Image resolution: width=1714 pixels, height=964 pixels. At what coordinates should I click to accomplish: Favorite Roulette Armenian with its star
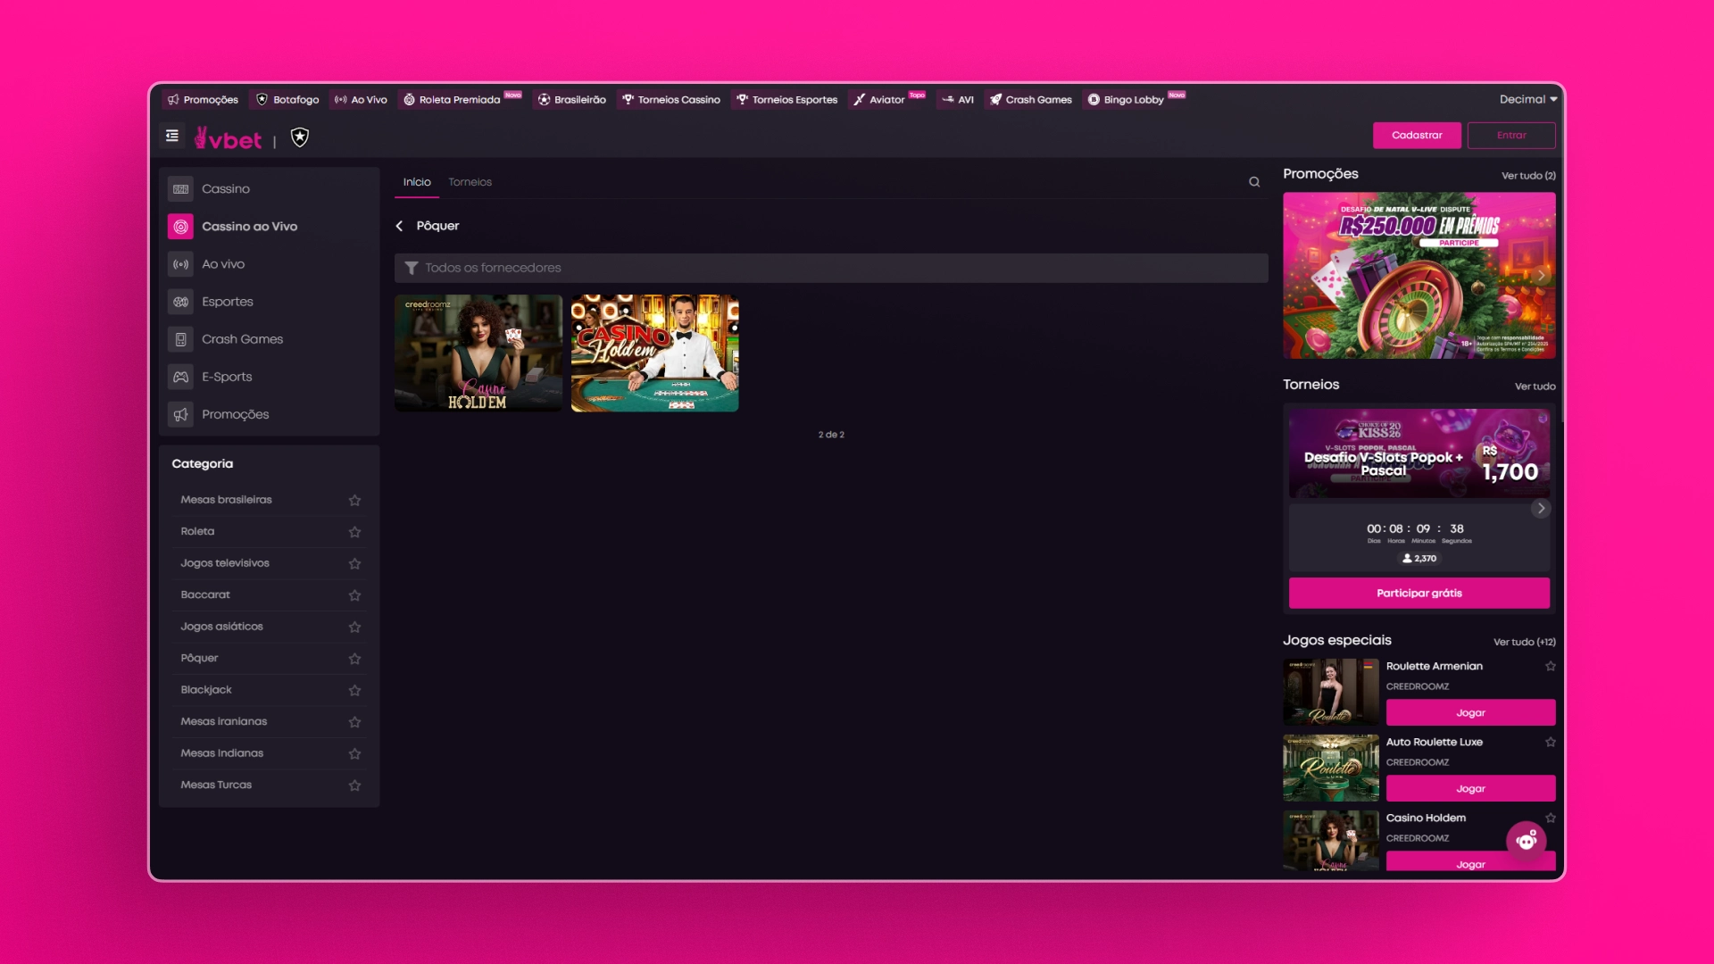pyautogui.click(x=1551, y=667)
